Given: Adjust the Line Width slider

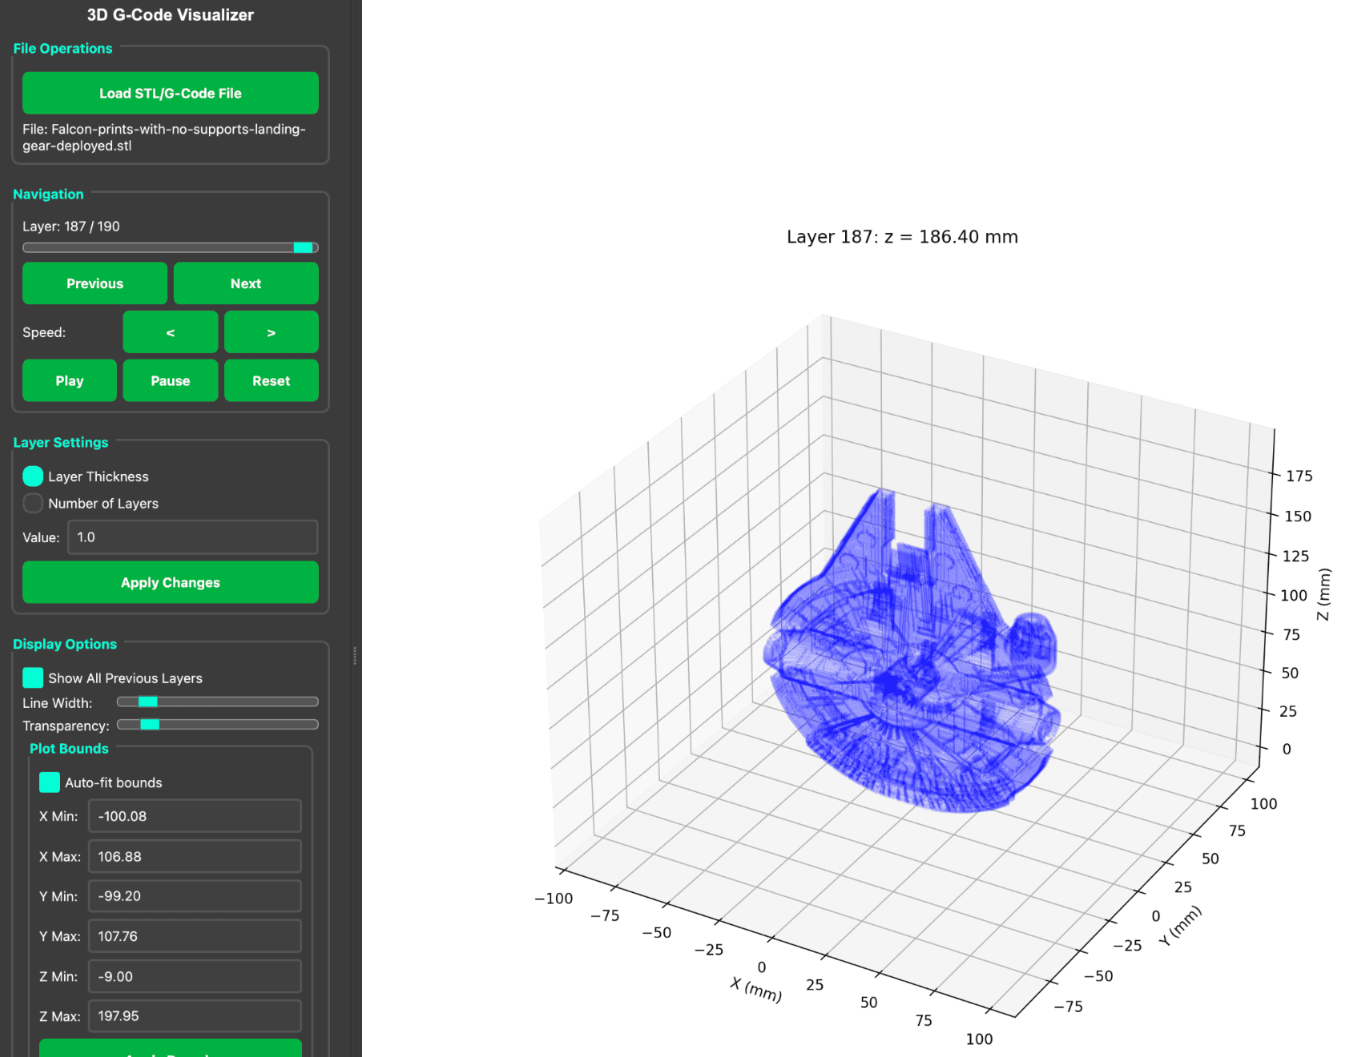Looking at the screenshot, I should [147, 701].
